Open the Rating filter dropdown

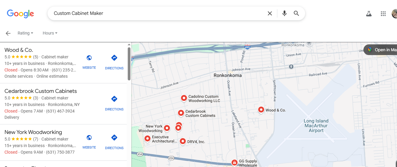[25, 33]
